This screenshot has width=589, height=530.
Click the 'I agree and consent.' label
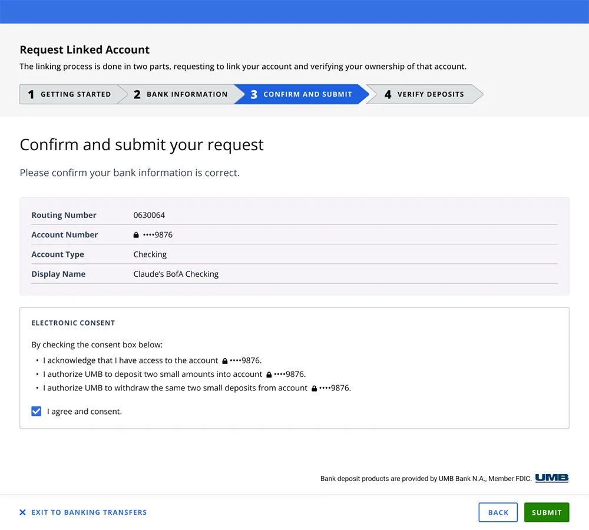84,411
